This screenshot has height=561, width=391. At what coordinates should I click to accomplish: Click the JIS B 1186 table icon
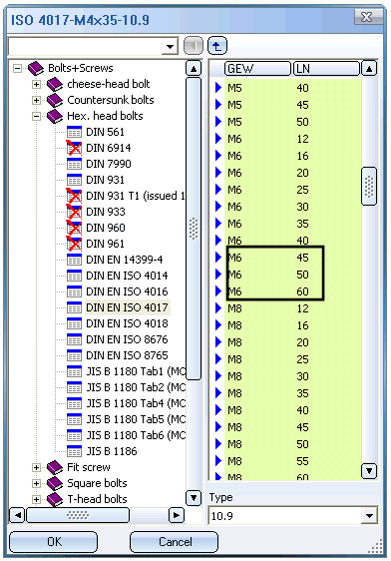(75, 451)
